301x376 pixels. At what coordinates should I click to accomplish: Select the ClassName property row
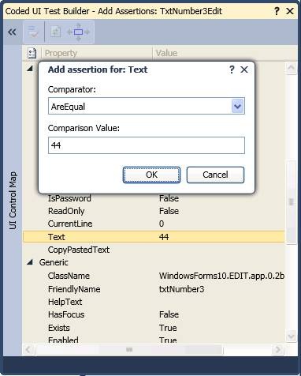coord(154,276)
